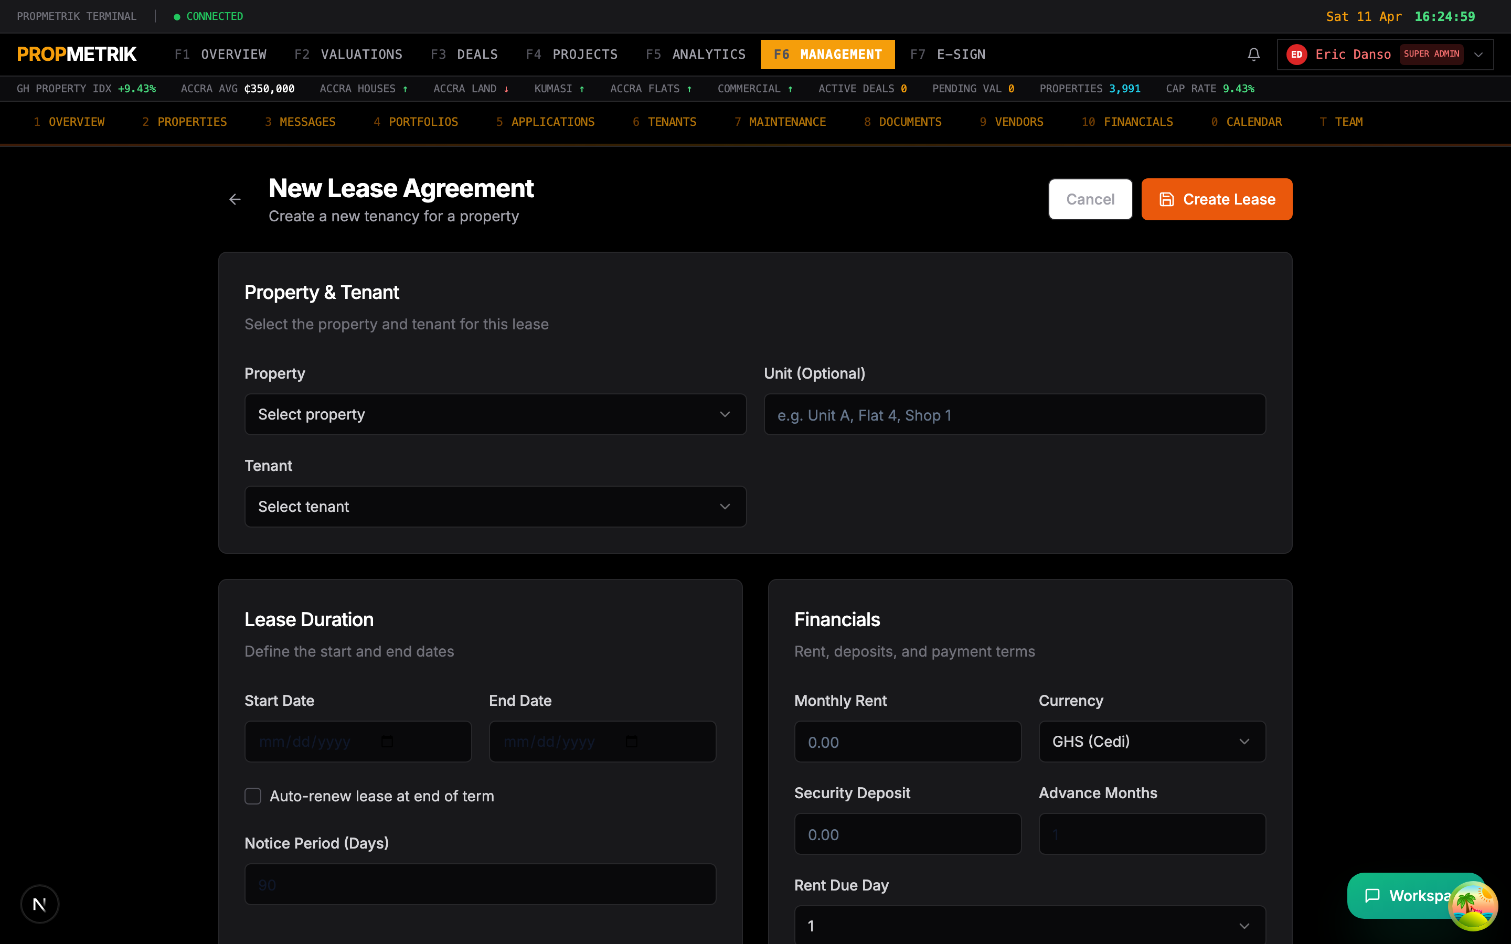
Task: Click the CAP RATE 9.43% ticker
Action: (x=1210, y=89)
